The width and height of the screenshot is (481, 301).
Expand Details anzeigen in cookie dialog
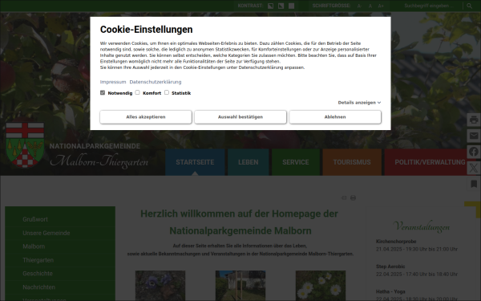point(359,103)
